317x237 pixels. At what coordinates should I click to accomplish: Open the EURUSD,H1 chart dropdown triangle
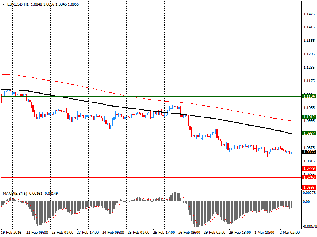(4, 4)
